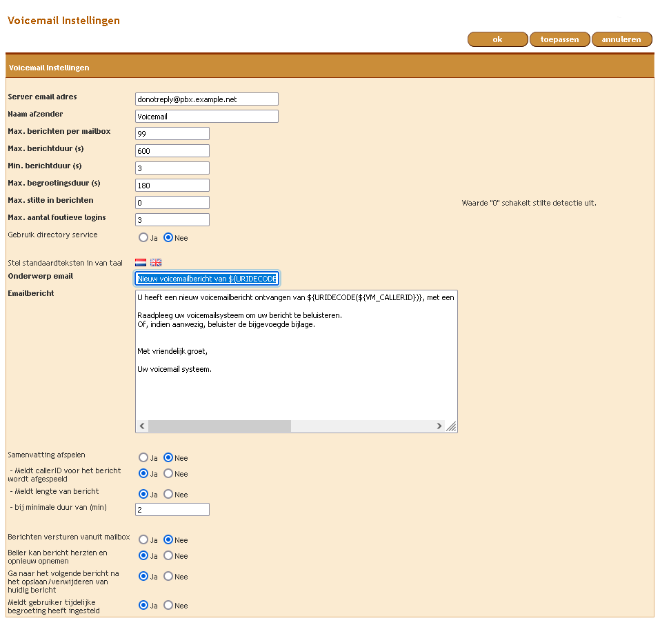Set Gebruik directory service to Ja
Image resolution: width=660 pixels, height=625 pixels.
[x=143, y=237]
